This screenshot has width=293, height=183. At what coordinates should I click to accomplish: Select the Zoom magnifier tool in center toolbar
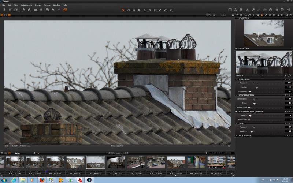(x=134, y=10)
